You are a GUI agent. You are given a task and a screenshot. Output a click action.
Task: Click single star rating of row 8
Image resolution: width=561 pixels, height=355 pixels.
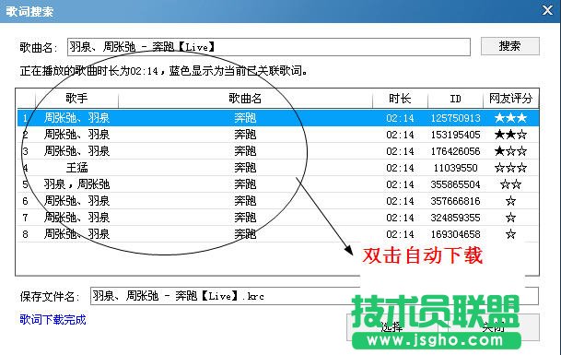tap(510, 234)
